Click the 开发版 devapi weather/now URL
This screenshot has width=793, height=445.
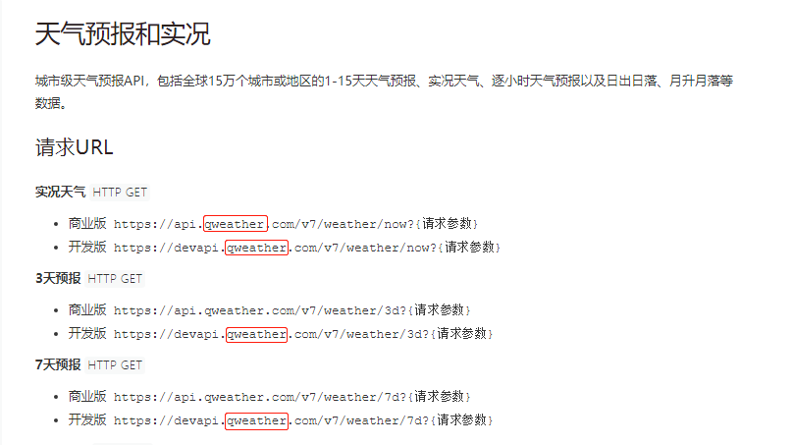click(307, 248)
